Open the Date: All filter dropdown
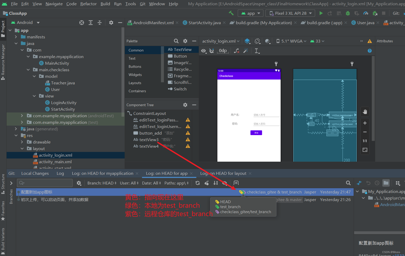The height and width of the screenshot is (256, 405). [152, 183]
